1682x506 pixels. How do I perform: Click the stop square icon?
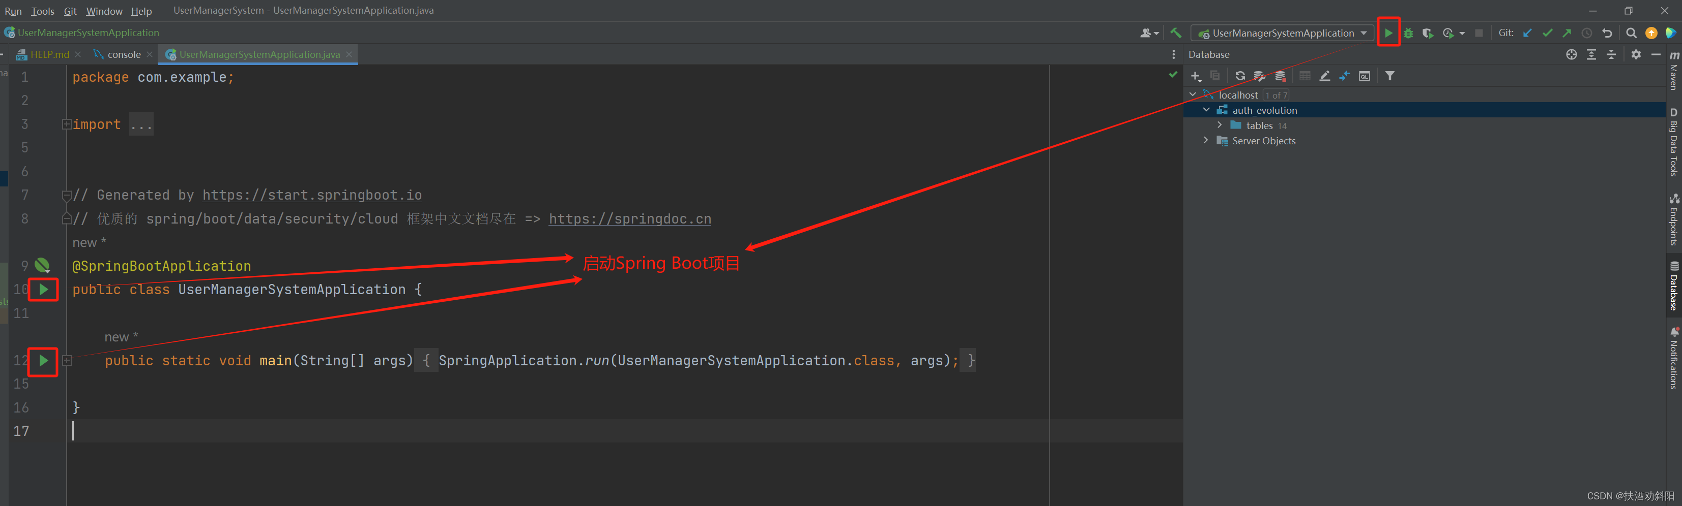click(1479, 33)
